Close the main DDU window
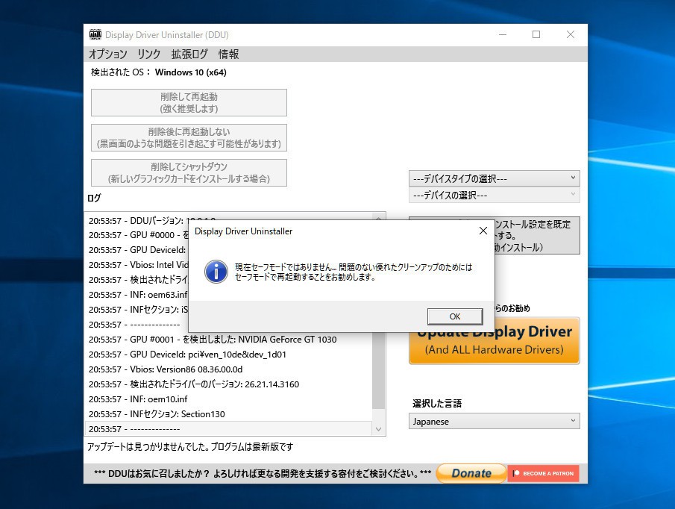 pyautogui.click(x=571, y=34)
